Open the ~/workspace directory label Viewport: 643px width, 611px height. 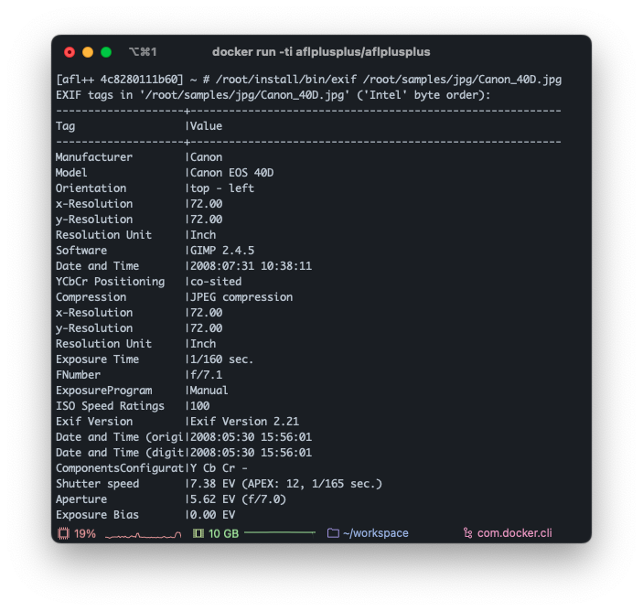(376, 533)
